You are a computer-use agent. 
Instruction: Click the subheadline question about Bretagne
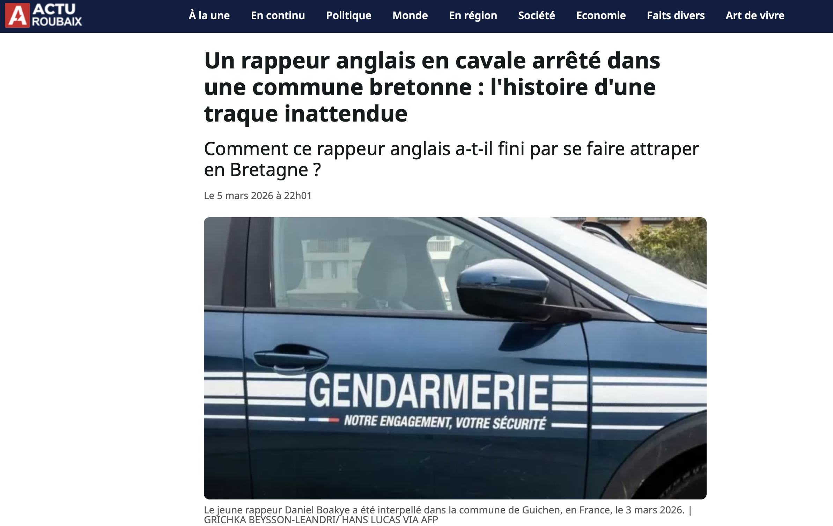pyautogui.click(x=451, y=159)
